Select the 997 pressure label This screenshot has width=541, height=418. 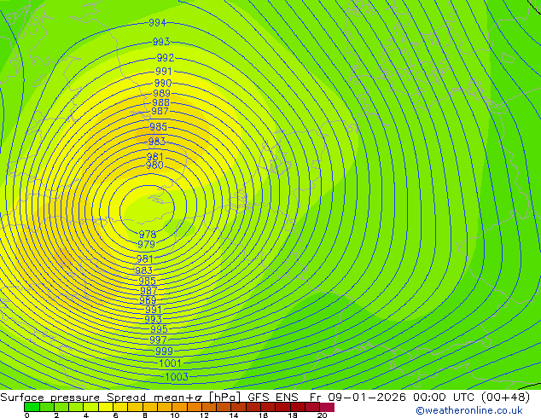pos(159,340)
